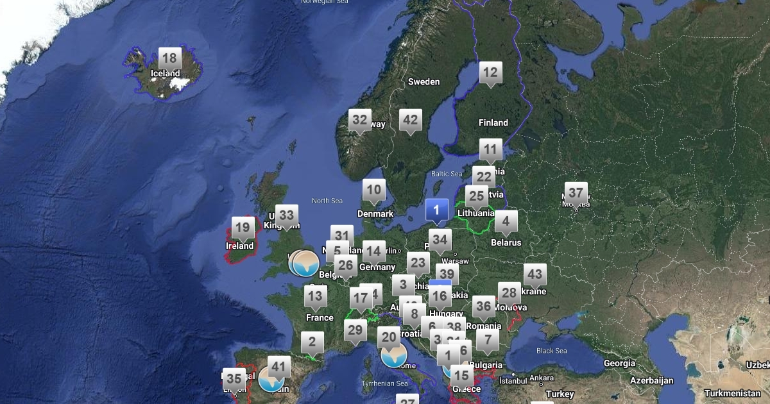Select marker 12 in Finland
The image size is (770, 404).
490,72
